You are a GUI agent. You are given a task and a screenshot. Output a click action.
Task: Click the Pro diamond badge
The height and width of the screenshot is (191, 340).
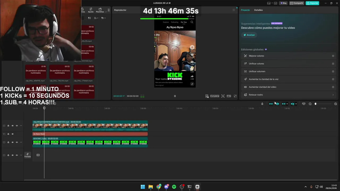pyautogui.click(x=283, y=3)
